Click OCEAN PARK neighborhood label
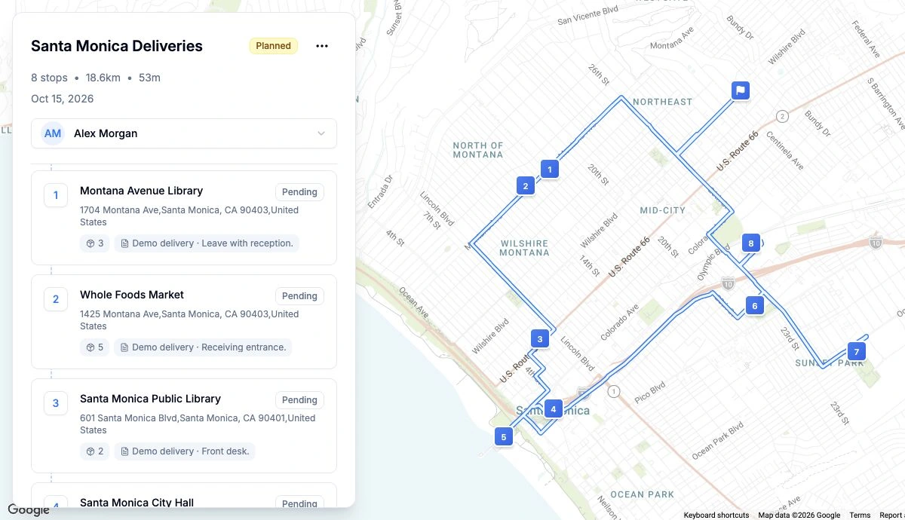Image resolution: width=905 pixels, height=520 pixels. click(x=643, y=494)
